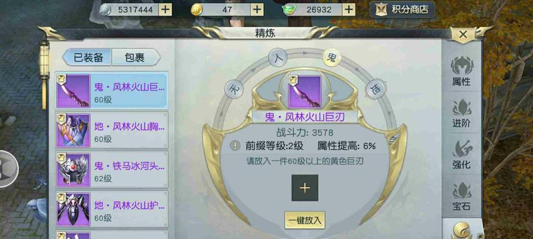The image size is (533, 239).
Task: Add silver currency with plus button
Action: (x=165, y=10)
